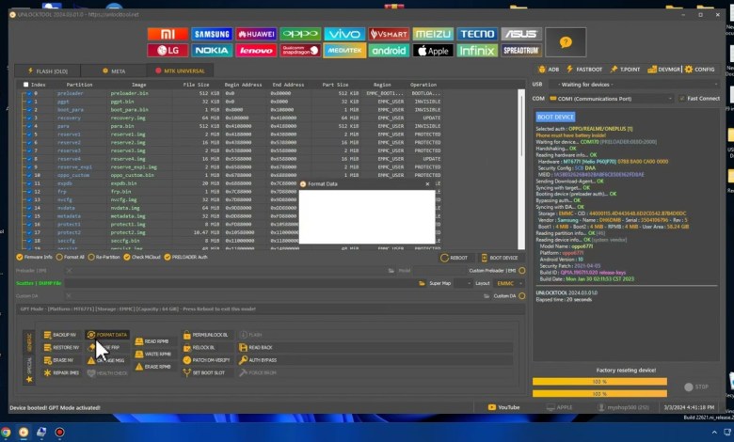Select the Lenovo brand logo

[x=256, y=51]
